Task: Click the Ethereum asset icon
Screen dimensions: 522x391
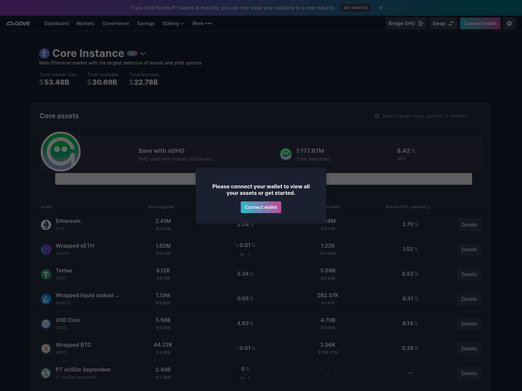Action: tap(46, 224)
